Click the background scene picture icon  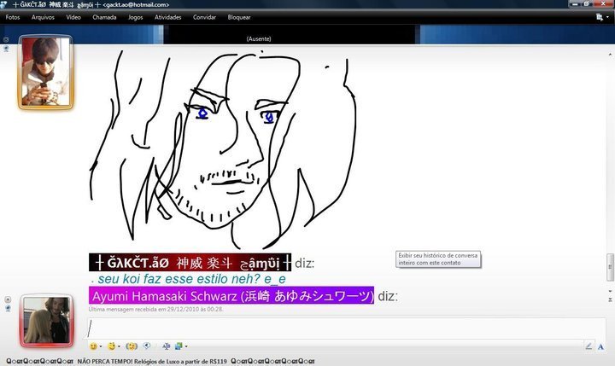179,346
